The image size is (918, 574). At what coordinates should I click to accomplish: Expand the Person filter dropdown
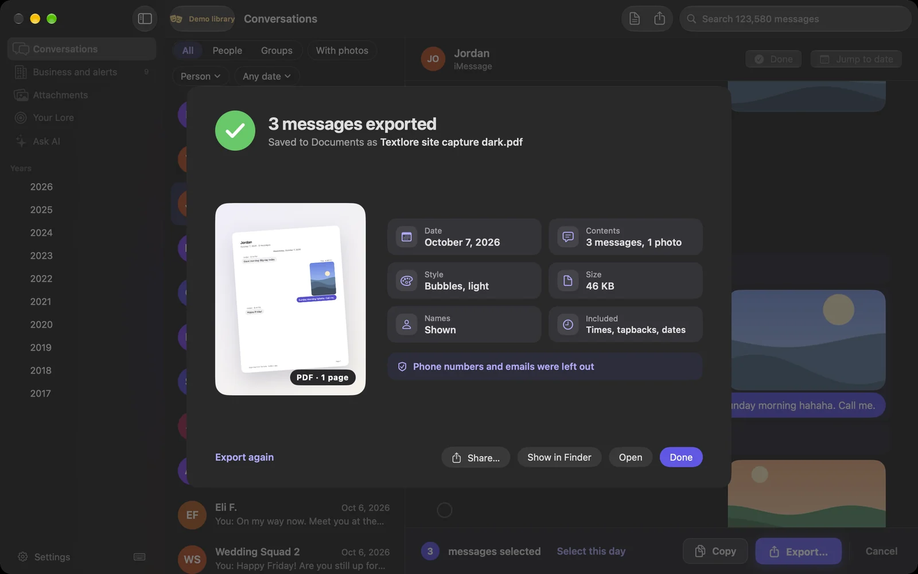click(200, 76)
